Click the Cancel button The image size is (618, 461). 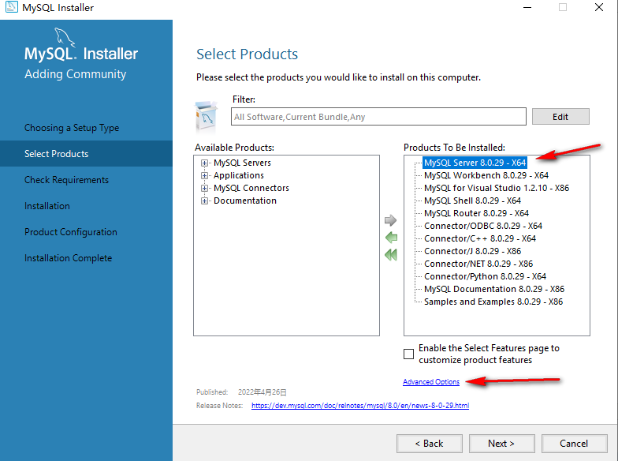(x=574, y=444)
